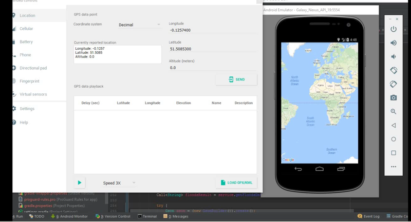Select Virtual sensors in the sidebar
The width and height of the screenshot is (411, 222).
point(33,94)
